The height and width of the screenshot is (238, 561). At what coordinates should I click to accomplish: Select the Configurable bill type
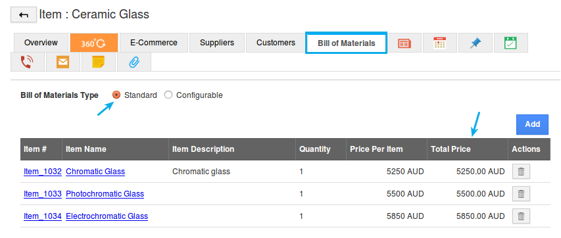tap(168, 95)
